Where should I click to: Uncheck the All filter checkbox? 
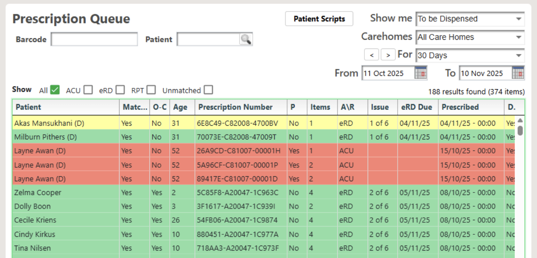click(x=55, y=90)
